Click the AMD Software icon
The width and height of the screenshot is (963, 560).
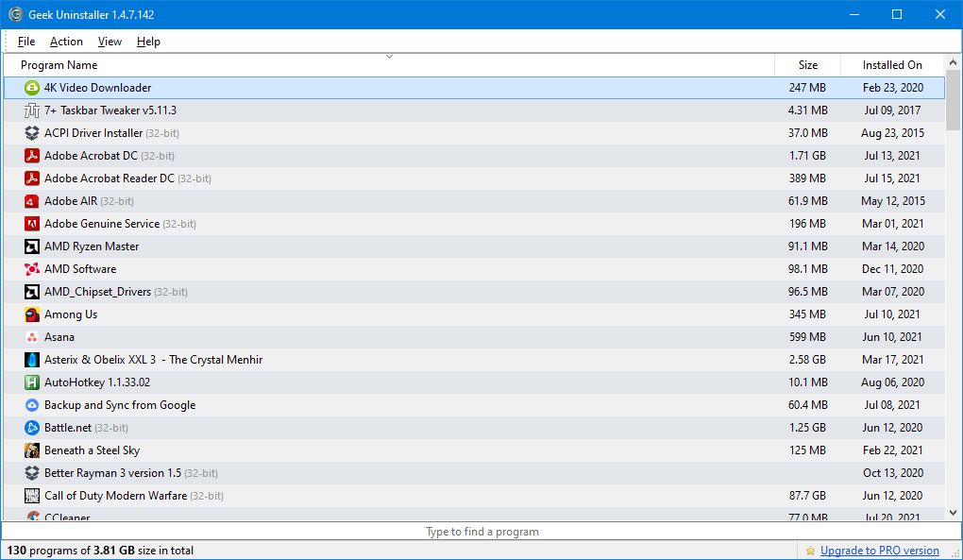click(32, 269)
